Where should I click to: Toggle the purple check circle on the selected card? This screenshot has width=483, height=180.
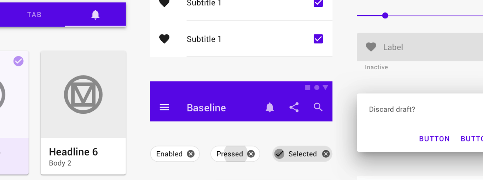click(x=18, y=61)
